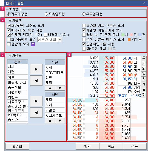The image size is (148, 151).
Task: Select 피봇/디마크 in the 상단 list
Action: (x=55, y=73)
